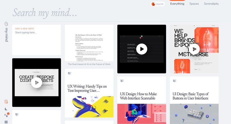Open the Dual Impact of AI document thumbnail
This screenshot has width=231, height=124.
point(89,43)
